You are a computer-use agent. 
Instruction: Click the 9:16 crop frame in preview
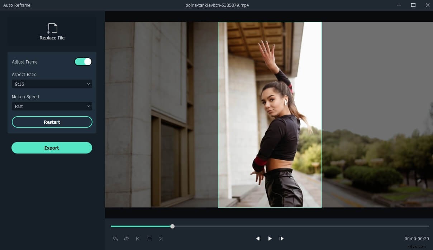[270, 115]
